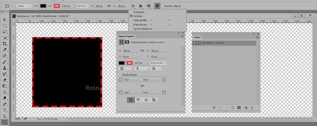Expand stroke dash type dropdown in Eigenschappen
This screenshot has width=317, height=126.
158,63
